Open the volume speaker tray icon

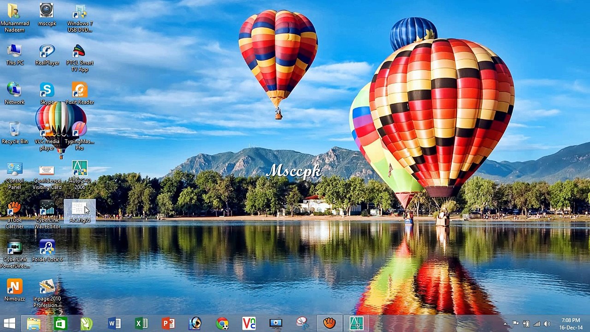pyautogui.click(x=547, y=324)
